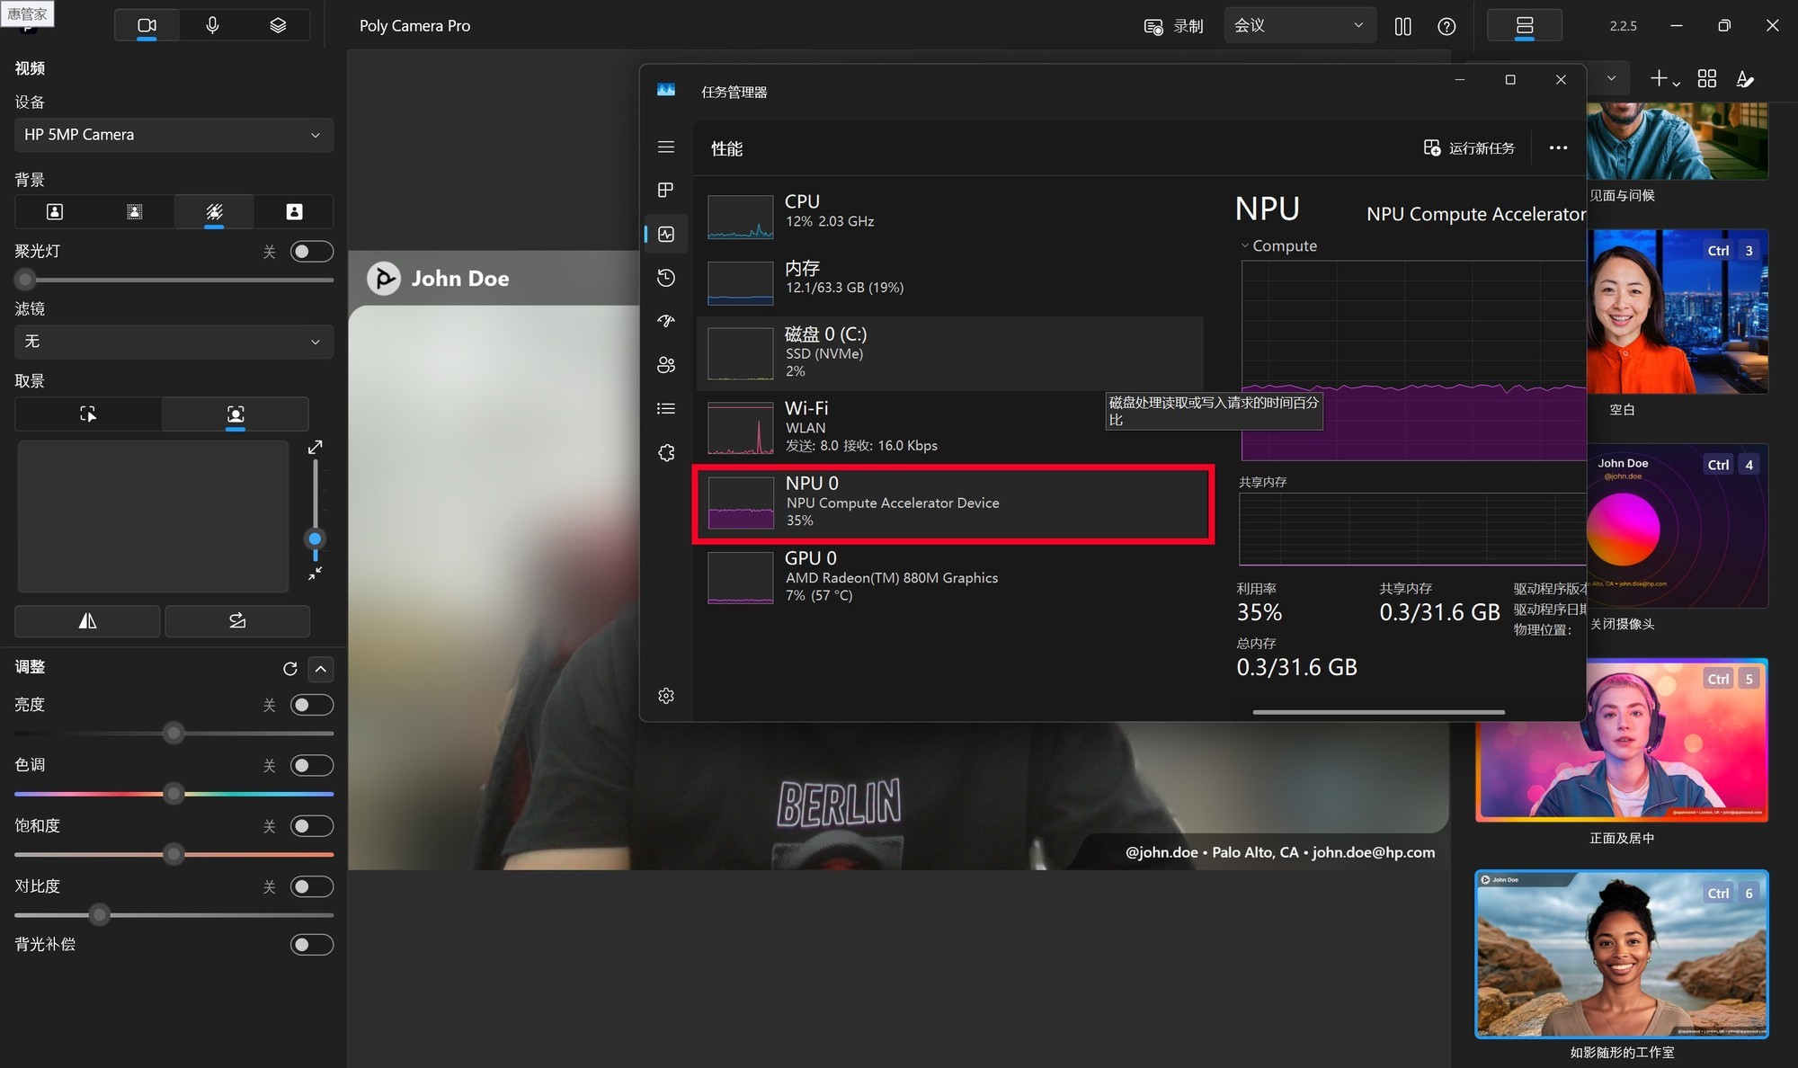
Task: Switch presets to grid view
Action: click(x=1707, y=79)
